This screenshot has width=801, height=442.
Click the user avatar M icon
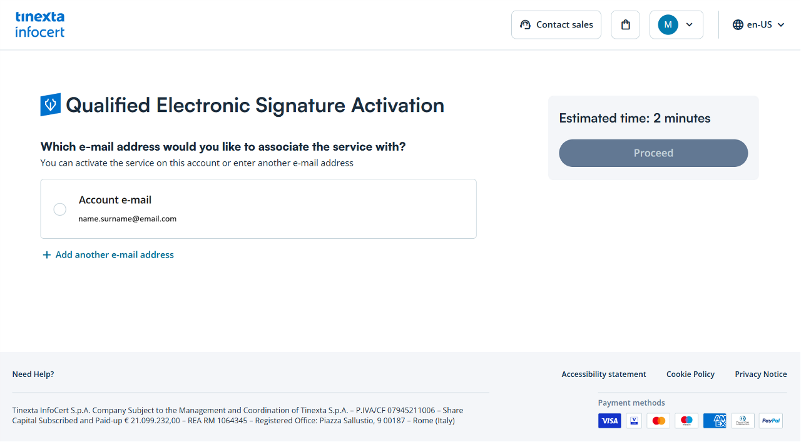coord(668,25)
